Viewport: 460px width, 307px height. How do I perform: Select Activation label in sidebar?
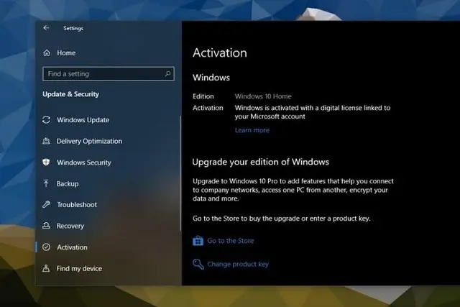pos(72,247)
